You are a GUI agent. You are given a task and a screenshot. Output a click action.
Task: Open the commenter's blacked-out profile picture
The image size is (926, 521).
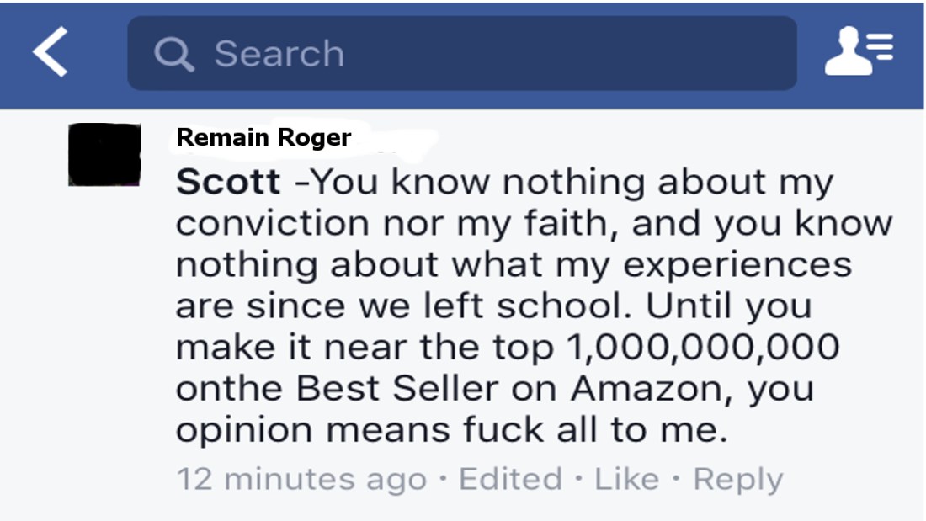[x=104, y=155]
